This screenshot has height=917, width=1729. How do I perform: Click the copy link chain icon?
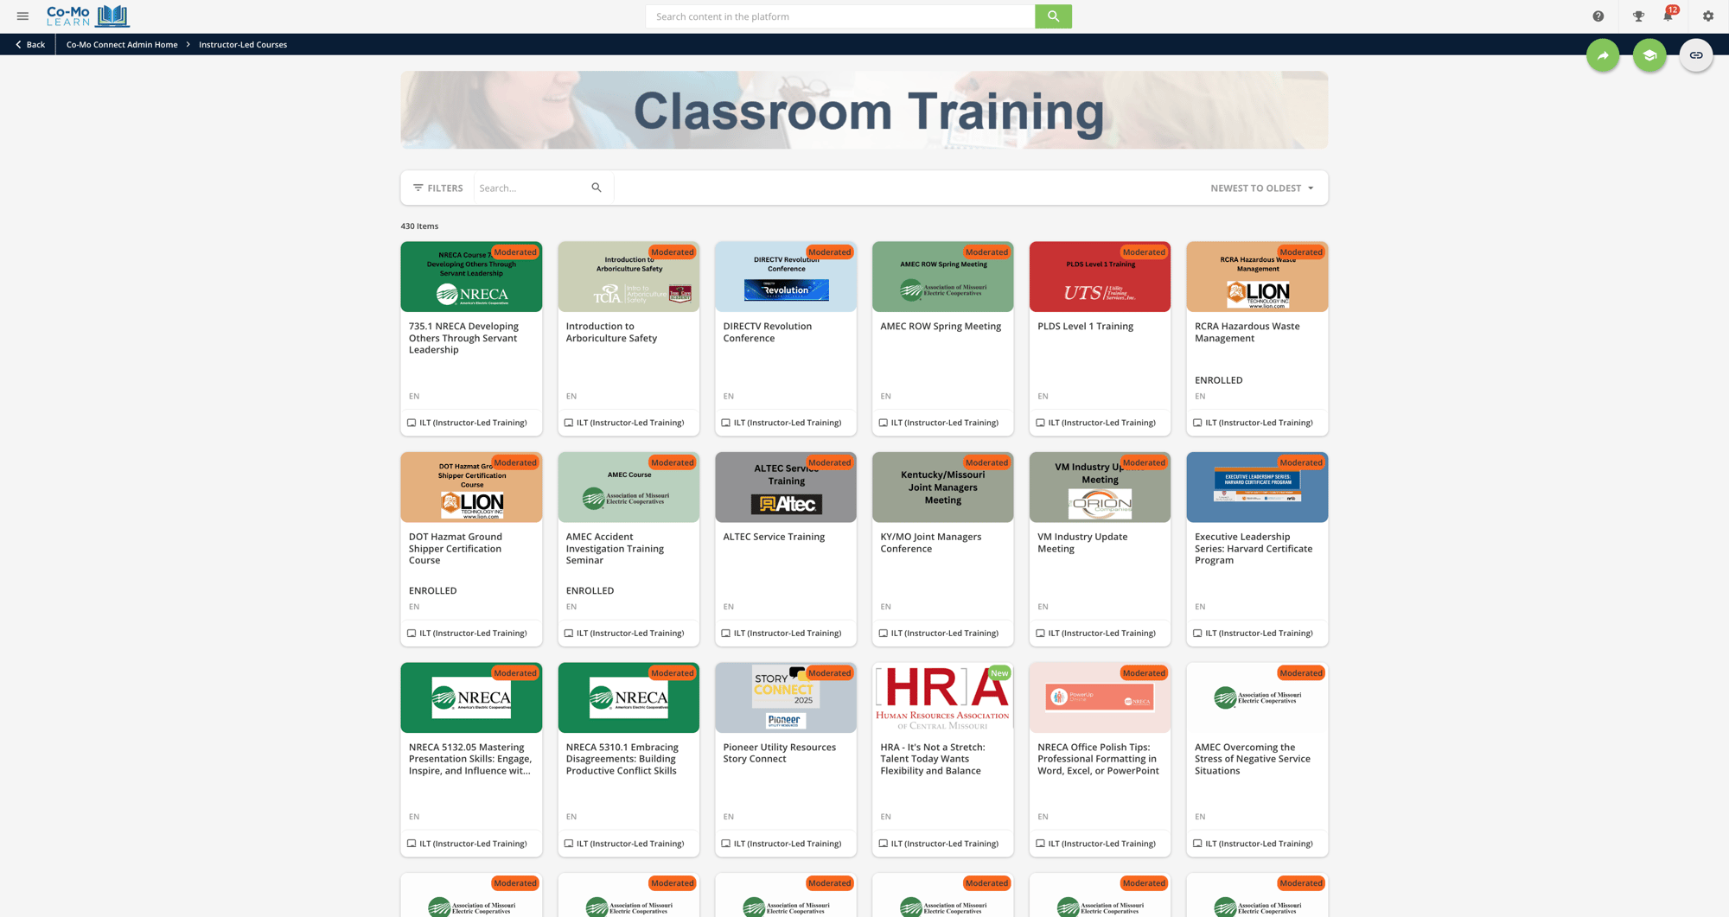point(1696,55)
